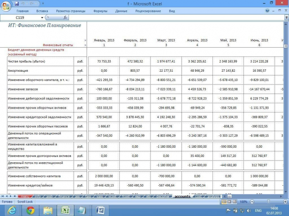Viewport: 289px width, 216px height.
Task: Click the first sheet navigation arrow
Action: point(2,196)
